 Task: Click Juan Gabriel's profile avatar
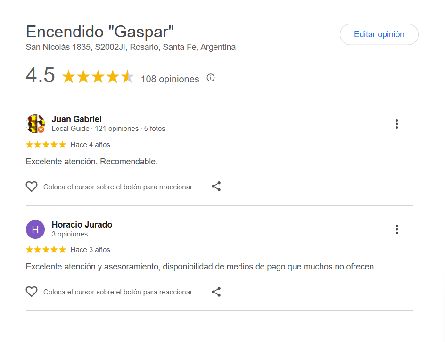(35, 124)
